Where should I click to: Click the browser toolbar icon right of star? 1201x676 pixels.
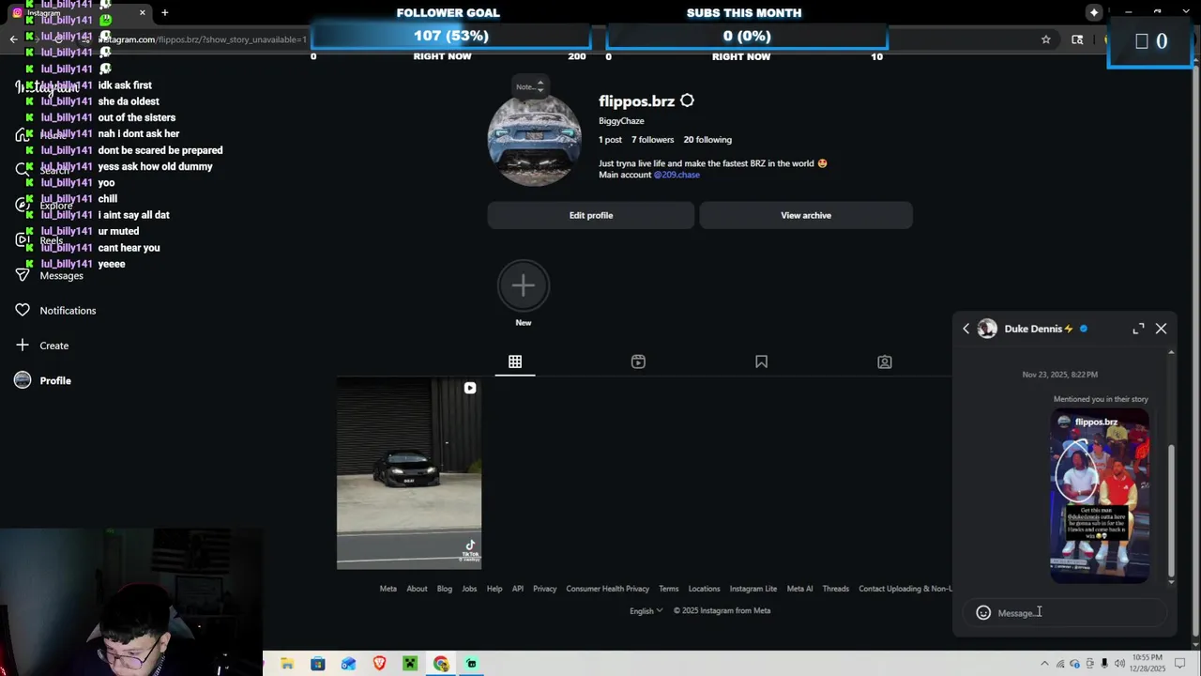pyautogui.click(x=1077, y=39)
